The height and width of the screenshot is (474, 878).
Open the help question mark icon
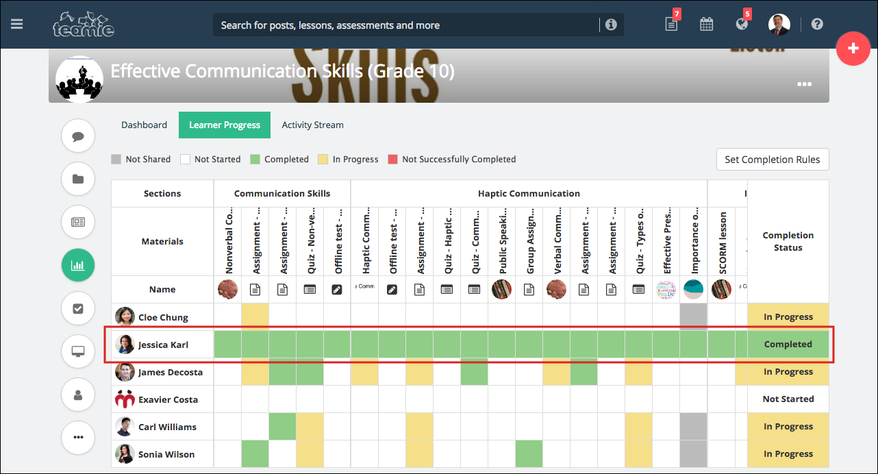(817, 24)
